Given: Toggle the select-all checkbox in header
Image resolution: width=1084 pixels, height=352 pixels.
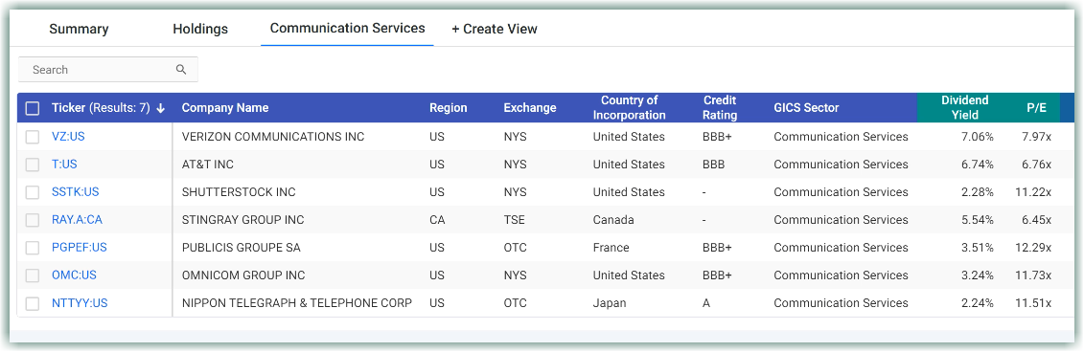Looking at the screenshot, I should click(x=33, y=108).
